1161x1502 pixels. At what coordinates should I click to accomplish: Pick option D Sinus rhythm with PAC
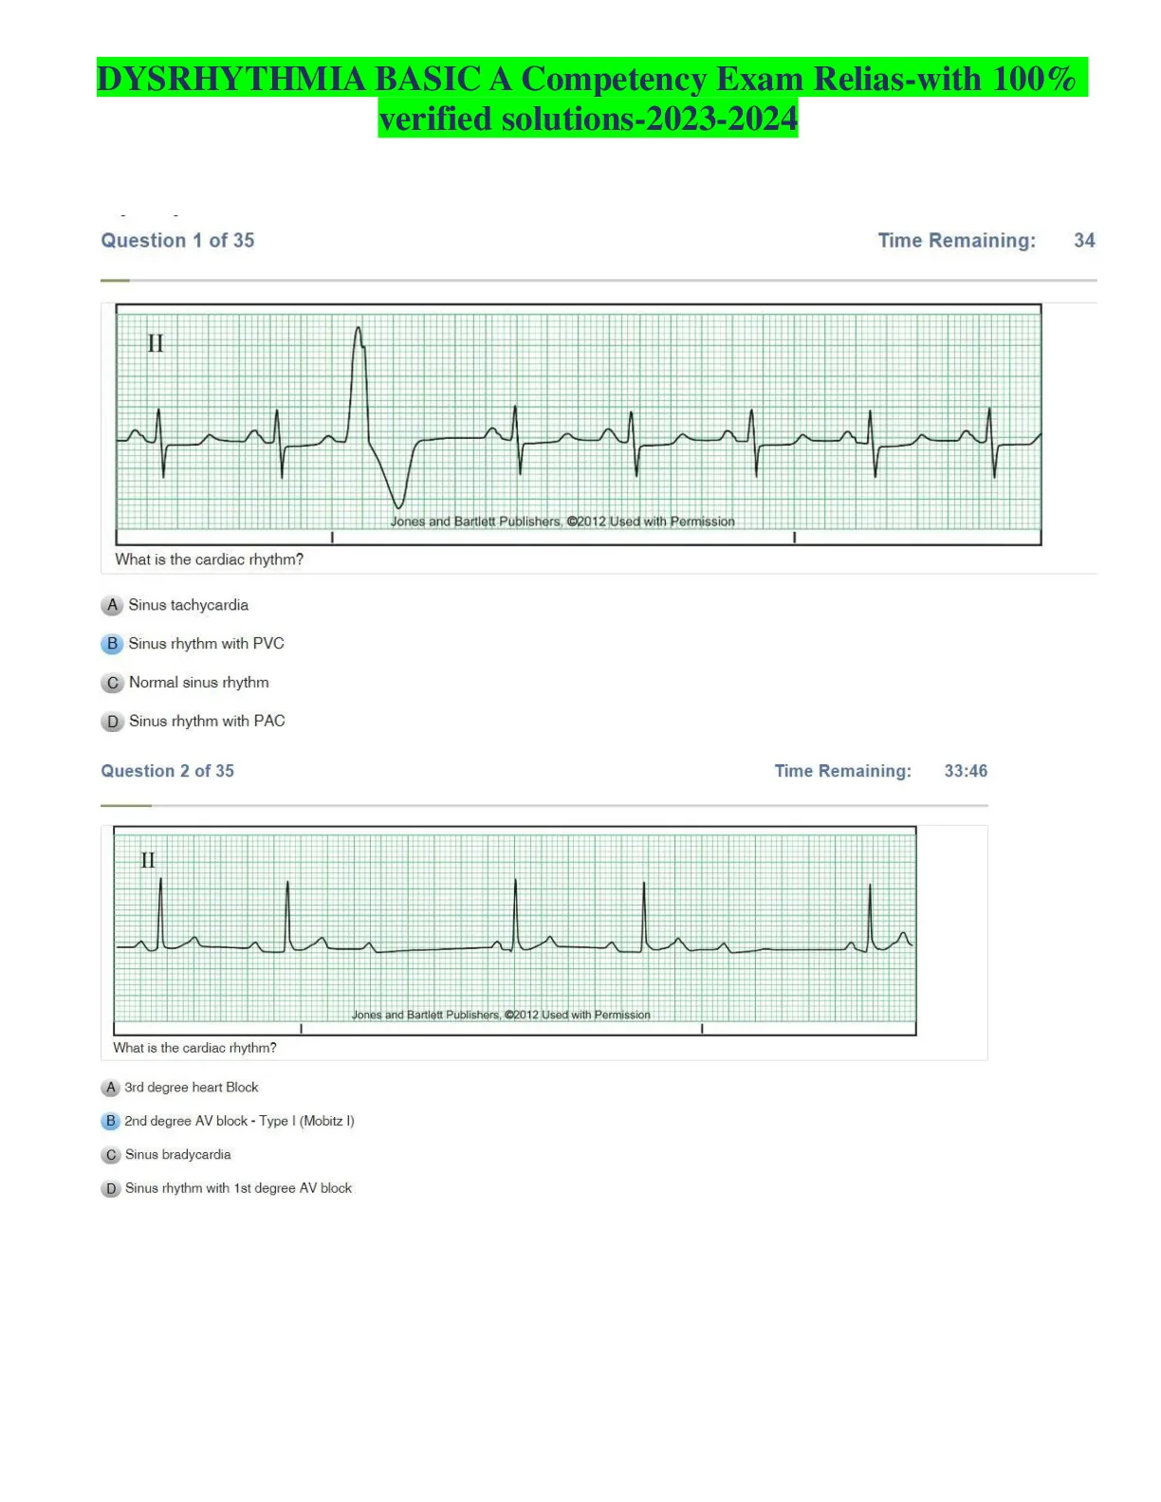tap(193, 722)
